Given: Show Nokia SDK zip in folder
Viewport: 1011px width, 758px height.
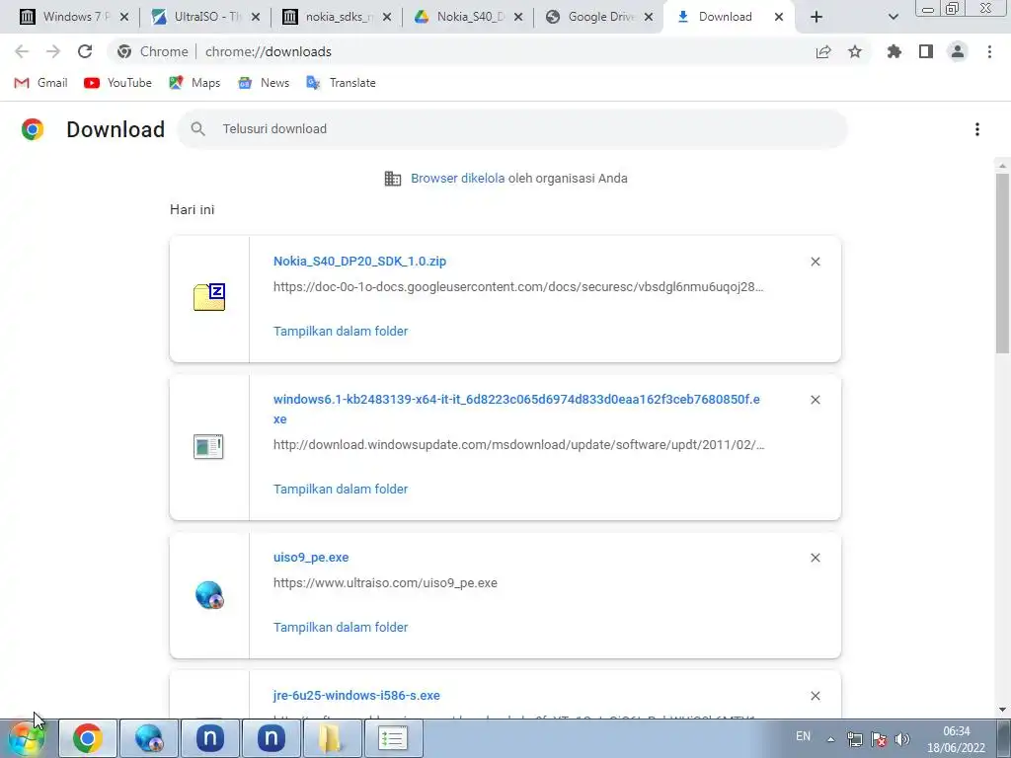Looking at the screenshot, I should point(341,332).
